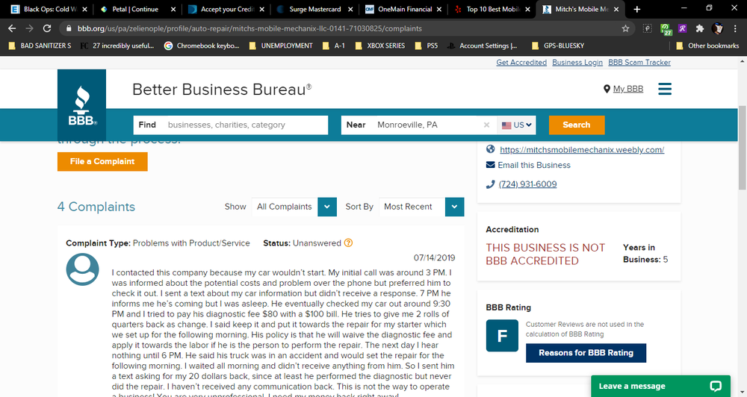Clear the Near location with X

(486, 125)
